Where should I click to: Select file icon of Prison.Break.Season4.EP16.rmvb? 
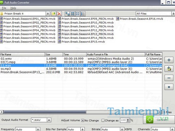[118, 19]
